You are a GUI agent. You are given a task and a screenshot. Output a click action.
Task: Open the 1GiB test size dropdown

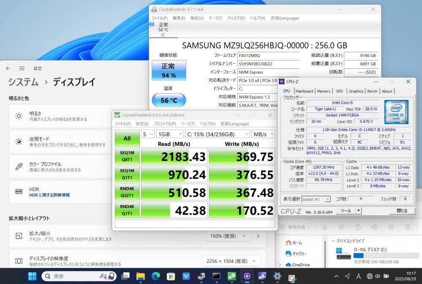(x=169, y=134)
